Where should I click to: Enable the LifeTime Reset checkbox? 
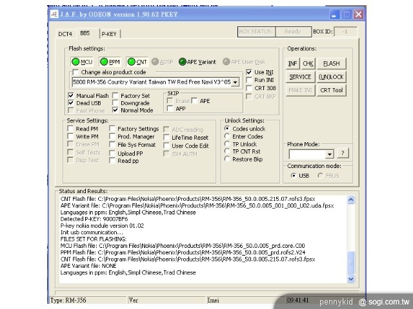[166, 137]
